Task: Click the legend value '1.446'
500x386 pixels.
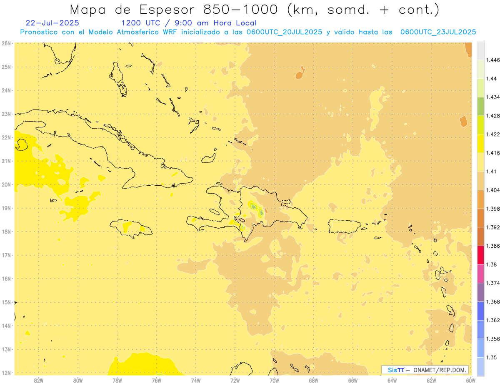Action: (x=492, y=60)
